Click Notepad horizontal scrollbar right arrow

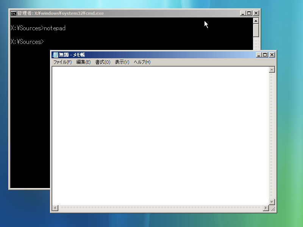(x=266, y=208)
